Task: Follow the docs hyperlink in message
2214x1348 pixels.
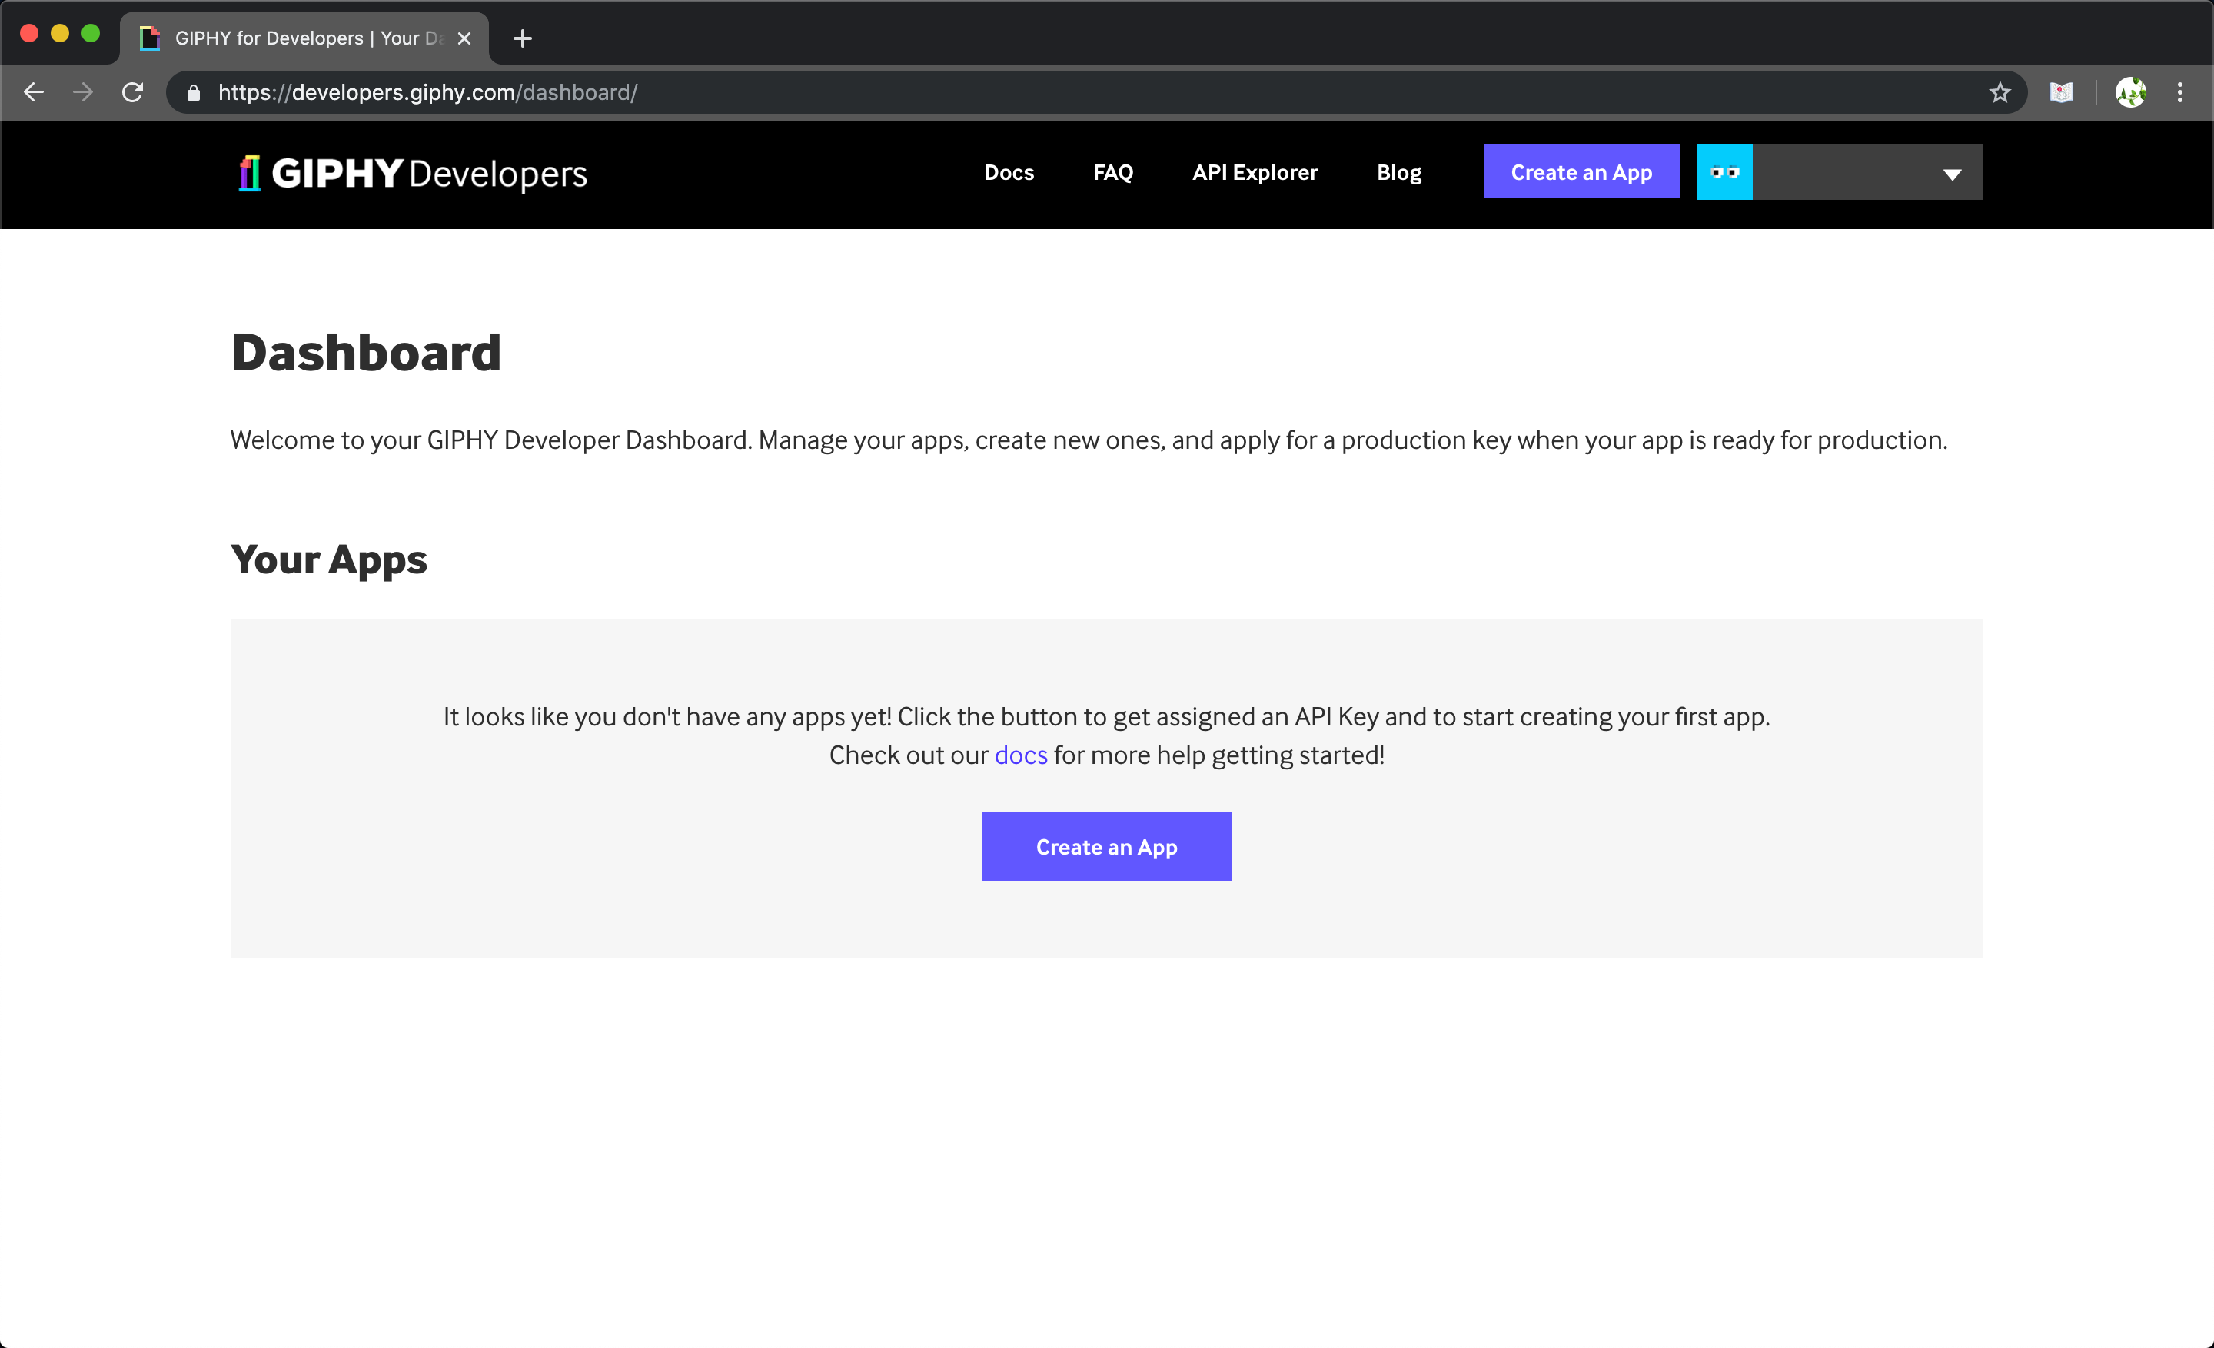Action: pyautogui.click(x=1020, y=755)
